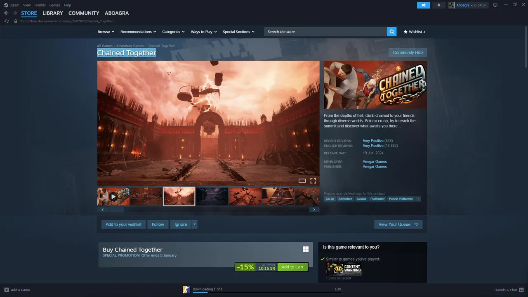
Task: Click the thumbnail strip scrollbar handle
Action: coord(116,210)
